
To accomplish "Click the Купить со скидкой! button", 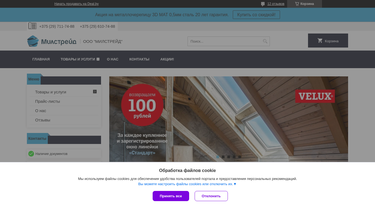I will click(256, 15).
